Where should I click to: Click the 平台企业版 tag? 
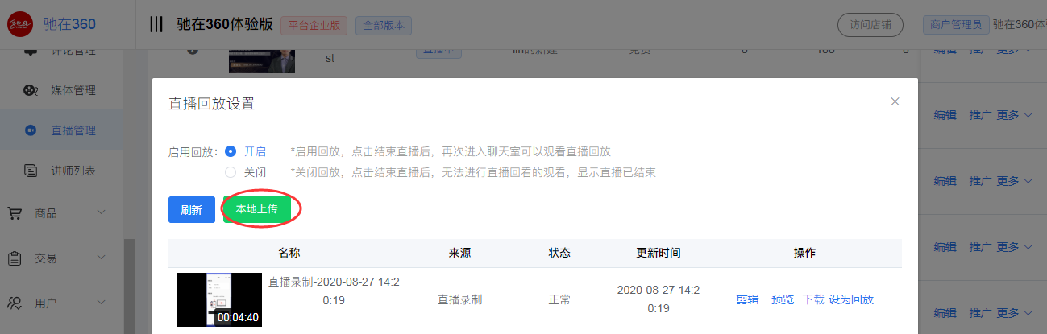point(314,25)
